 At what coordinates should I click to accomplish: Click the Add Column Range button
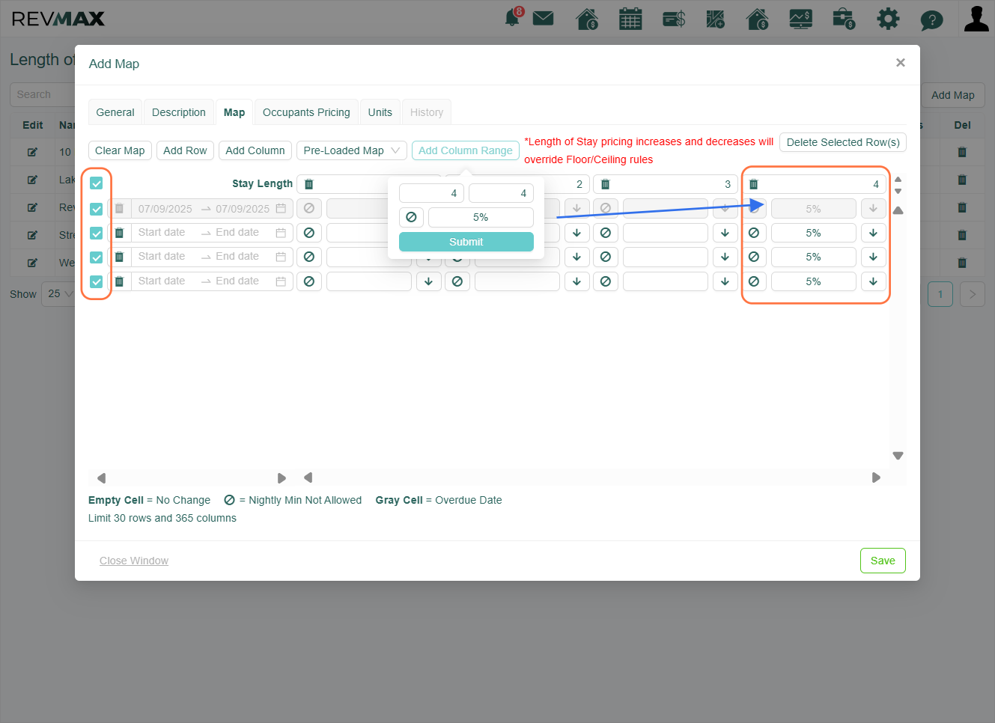[466, 150]
